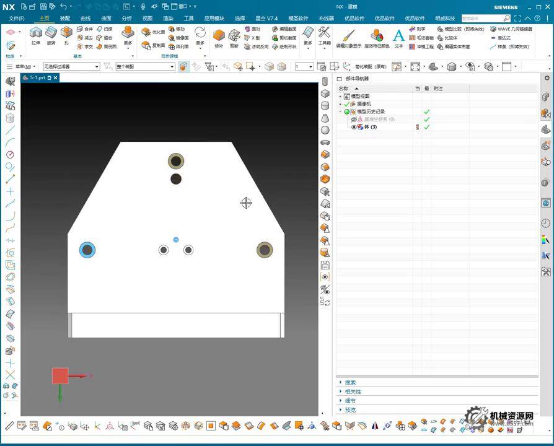Screen dimensions: 554x446
Task: Open the Assembly (装配) ribbon tab
Action: (64, 19)
